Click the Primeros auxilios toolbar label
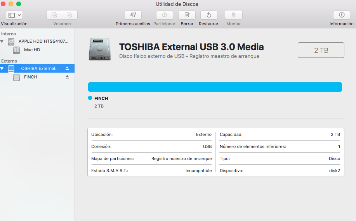Screen dimensions: 356x221 click(133, 24)
